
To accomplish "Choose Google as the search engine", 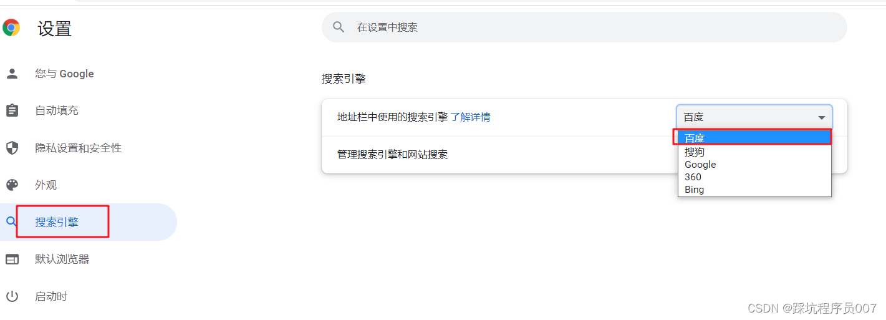I will pyautogui.click(x=754, y=164).
